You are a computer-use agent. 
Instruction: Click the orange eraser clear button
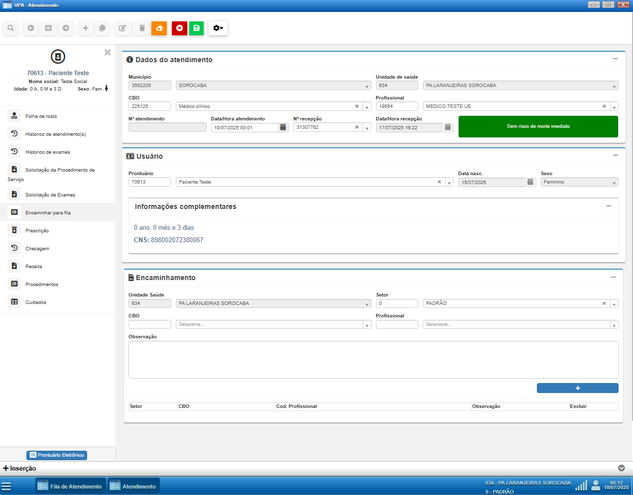point(159,28)
